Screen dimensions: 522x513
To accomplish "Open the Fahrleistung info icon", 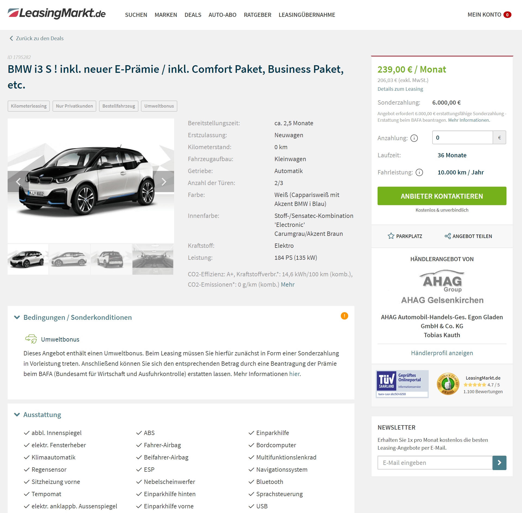I will click(x=419, y=173).
